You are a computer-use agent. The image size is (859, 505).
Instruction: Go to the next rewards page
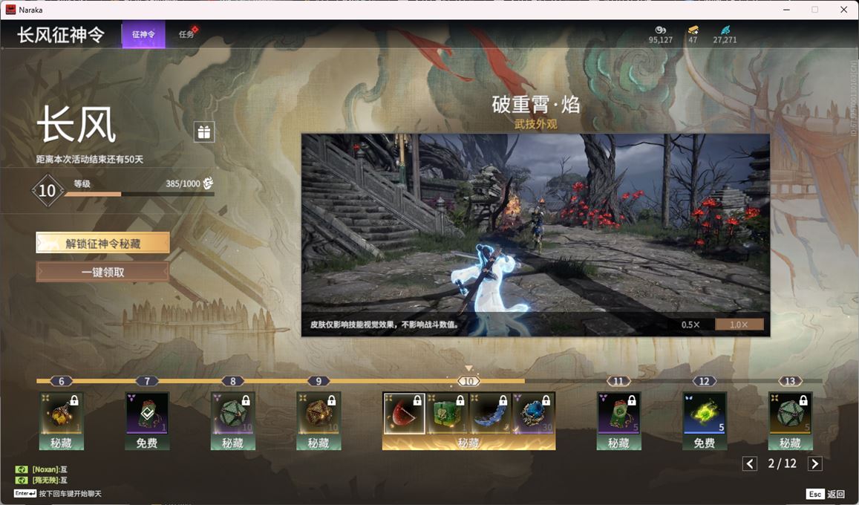(x=814, y=464)
